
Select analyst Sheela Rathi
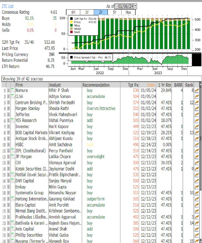(59, 109)
